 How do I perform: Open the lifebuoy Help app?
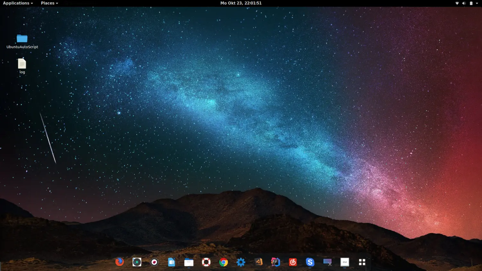point(206,262)
